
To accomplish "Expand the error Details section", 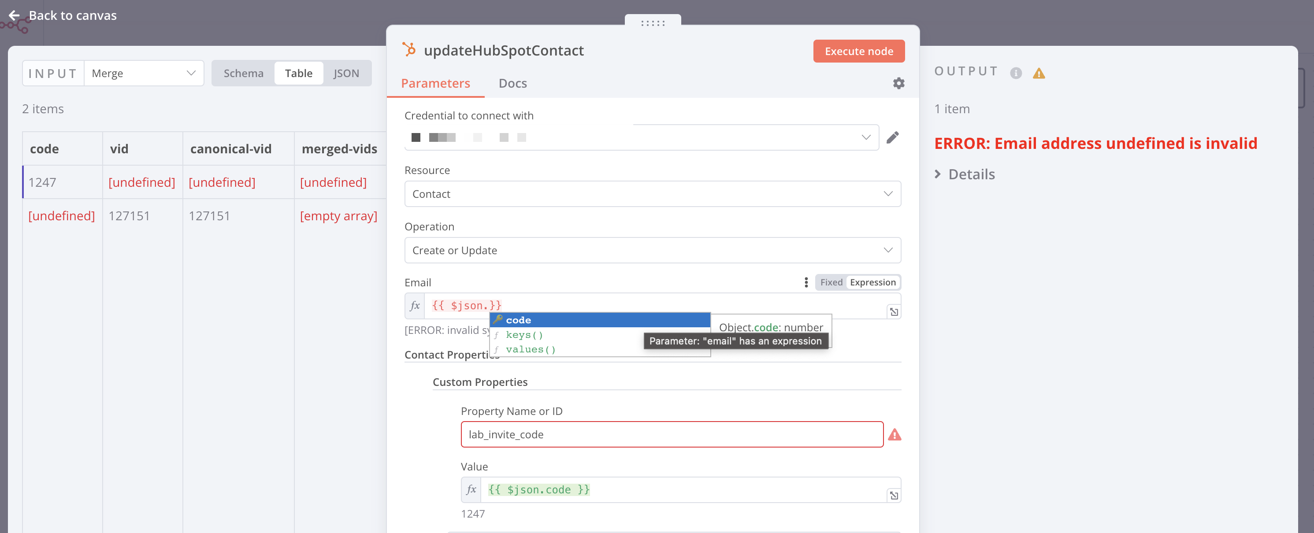I will click(x=964, y=174).
